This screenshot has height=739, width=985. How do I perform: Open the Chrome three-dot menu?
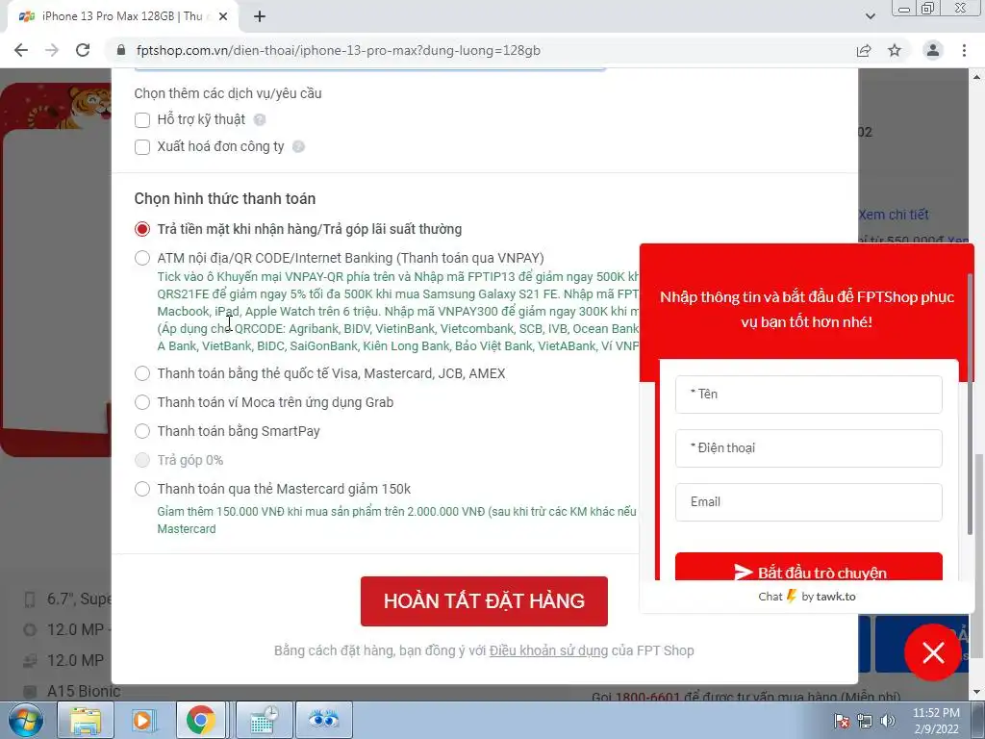[964, 50]
